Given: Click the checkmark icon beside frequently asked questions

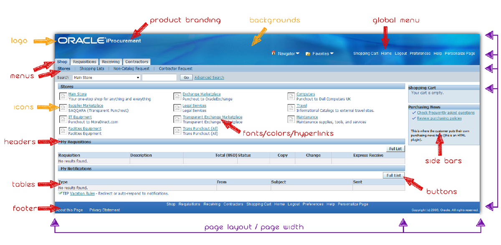Looking at the screenshot, I should [414, 112].
